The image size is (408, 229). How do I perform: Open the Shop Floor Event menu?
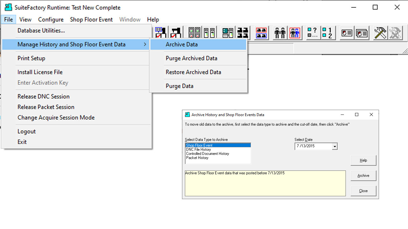pos(91,19)
